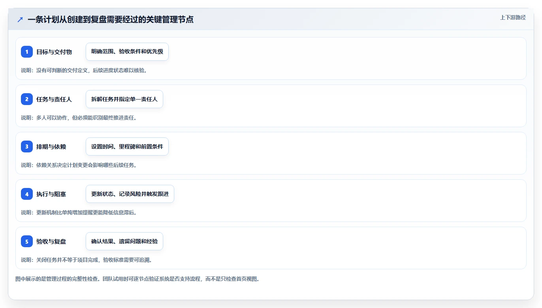Select the 排期与依赖 step title
The image size is (542, 308).
pyautogui.click(x=51, y=146)
